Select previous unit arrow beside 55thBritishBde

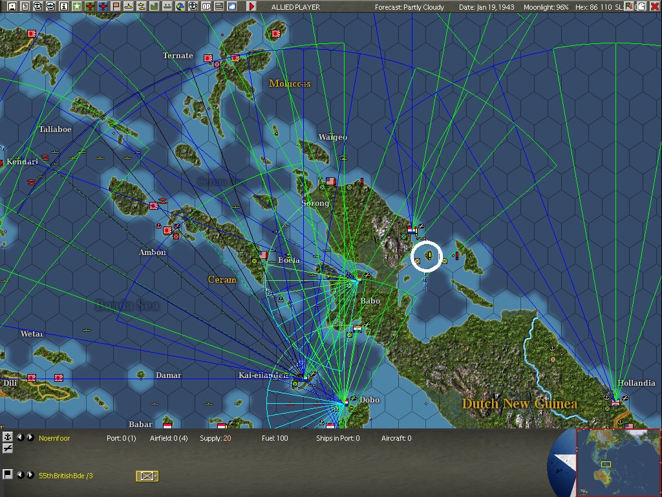[x=20, y=474]
